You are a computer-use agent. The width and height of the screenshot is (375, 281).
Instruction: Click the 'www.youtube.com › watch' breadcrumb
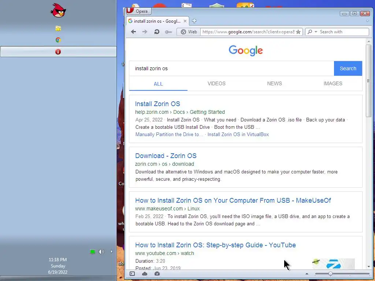(164, 253)
